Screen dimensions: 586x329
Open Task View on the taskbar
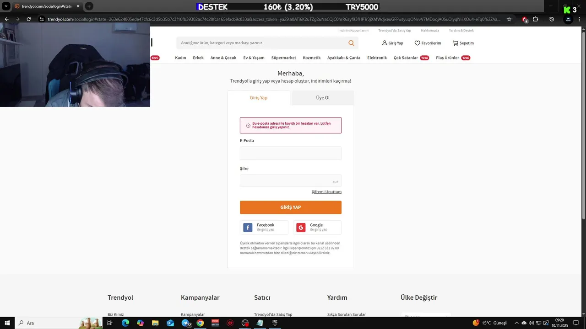click(x=110, y=323)
